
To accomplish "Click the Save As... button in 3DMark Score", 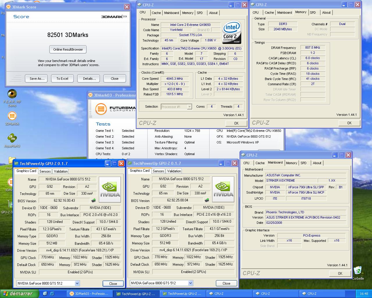I will [x=37, y=79].
